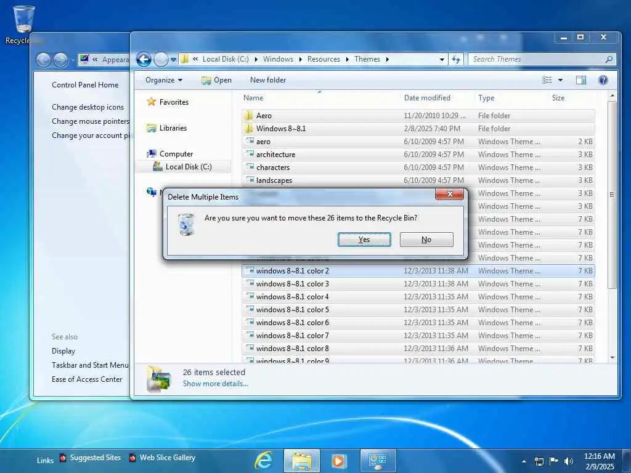Viewport: 631px width, 473px height.
Task: Select the architecture theme file icon
Action: coord(250,154)
